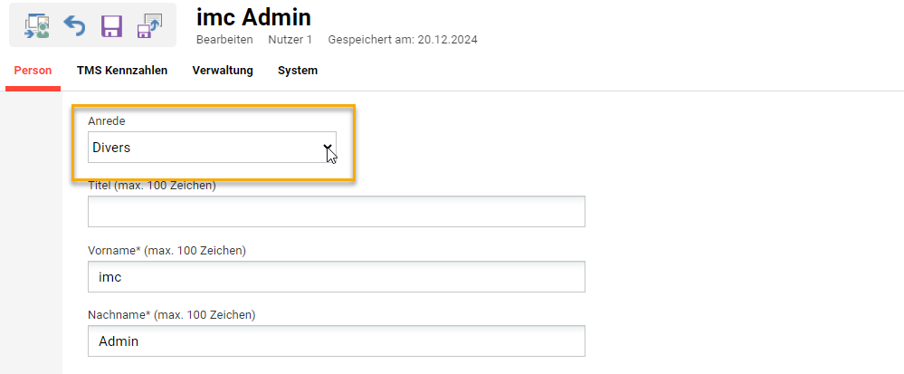904x374 pixels.
Task: Click the Bearbeiten label under the title
Action: point(224,40)
